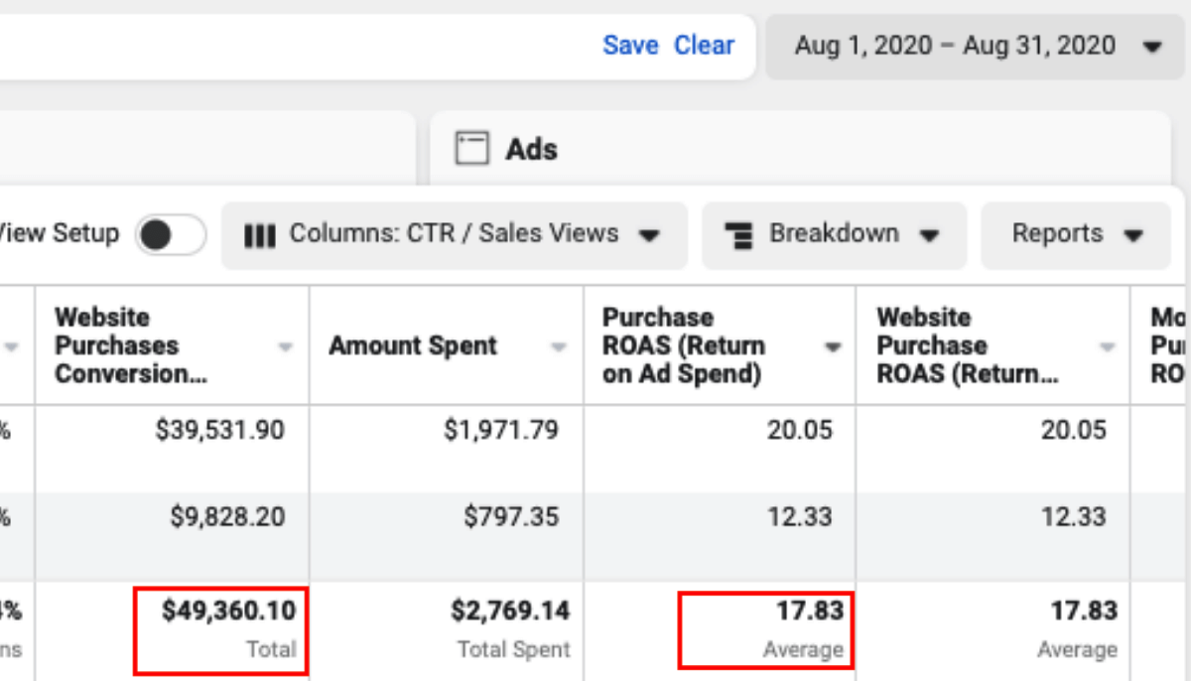Toggle the View Setup switch

point(171,235)
